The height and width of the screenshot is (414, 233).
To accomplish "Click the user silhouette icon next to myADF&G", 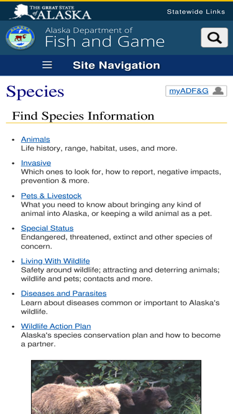I will pyautogui.click(x=218, y=91).
